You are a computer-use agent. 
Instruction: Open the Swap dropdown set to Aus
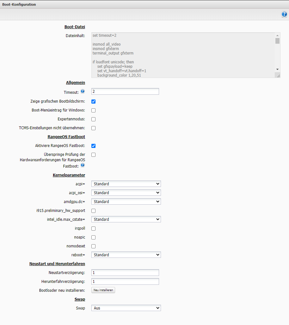point(126,308)
